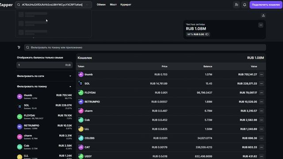Image resolution: width=283 pixels, height=159 pixels.
Task: Click the Price column header
Action: click(164, 66)
